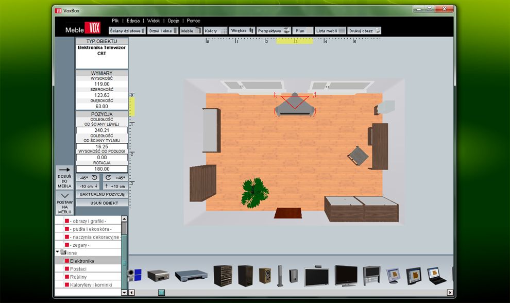This screenshot has width=510, height=303.
Task: Select Rośliny category in tree
Action: click(78, 277)
